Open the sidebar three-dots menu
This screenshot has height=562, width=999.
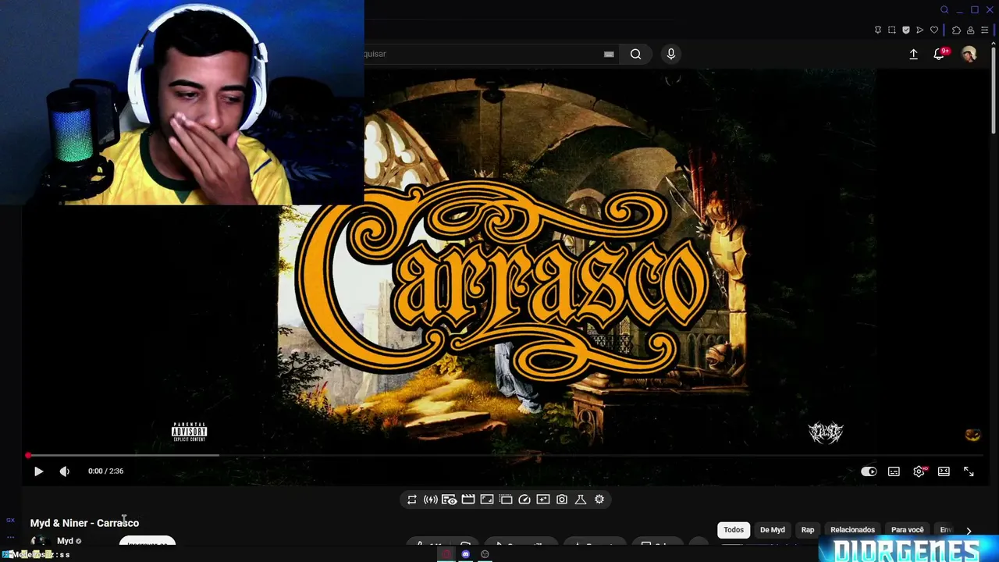[10, 537]
